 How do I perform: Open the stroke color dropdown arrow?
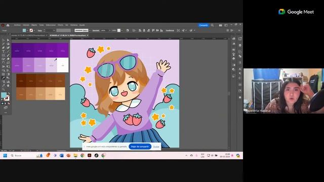[x=34, y=30]
